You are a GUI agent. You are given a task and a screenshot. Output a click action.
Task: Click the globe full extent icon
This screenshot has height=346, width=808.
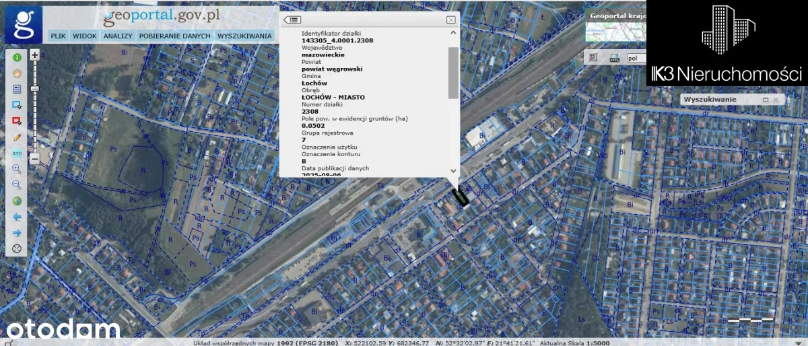click(17, 201)
